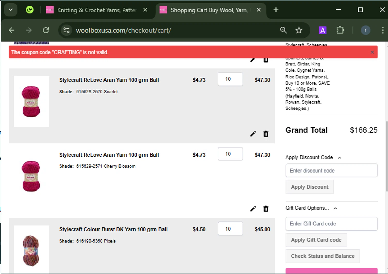388x274 pixels.
Task: Click the $45.00 subtotal for Colour Burst
Action: coord(262,229)
